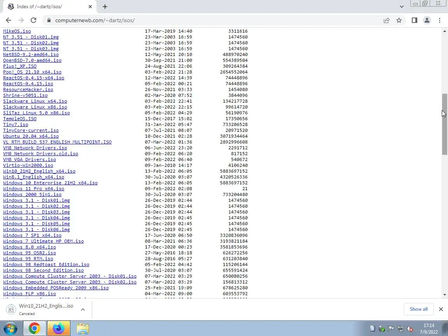This screenshot has height=336, width=448.
Task: Download Windows 11 Pro x64.iso
Action: [x=34, y=189]
